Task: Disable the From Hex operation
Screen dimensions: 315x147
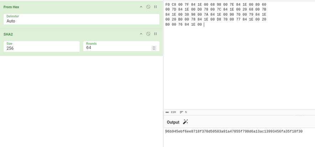Action: [x=148, y=7]
